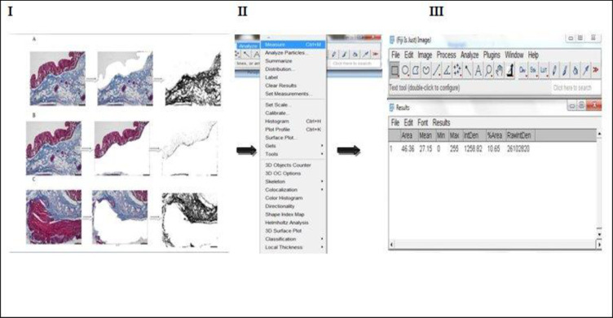613x318 pixels.
Task: Select the Pencil tool
Action: click(554, 70)
